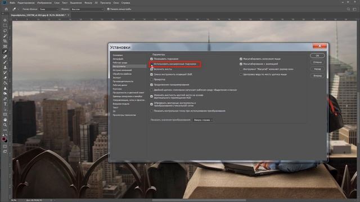Confirm preferences with the OK button
360x202 pixels.
click(317, 56)
